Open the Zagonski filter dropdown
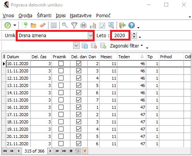Screen dimensions: 192x156 (x=127, y=46)
